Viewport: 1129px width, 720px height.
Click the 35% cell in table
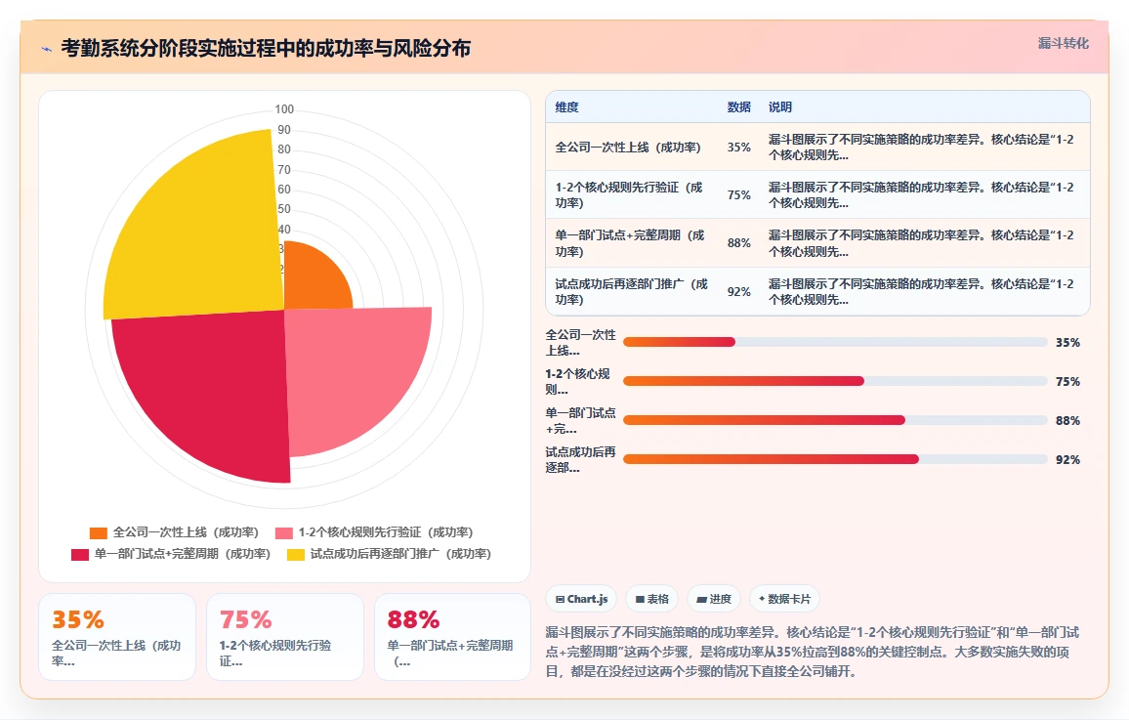738,147
